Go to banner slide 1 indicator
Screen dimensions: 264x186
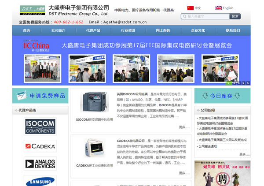(229, 82)
